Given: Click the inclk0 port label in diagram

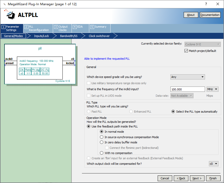Looking at the screenshot, I should click(9, 59).
